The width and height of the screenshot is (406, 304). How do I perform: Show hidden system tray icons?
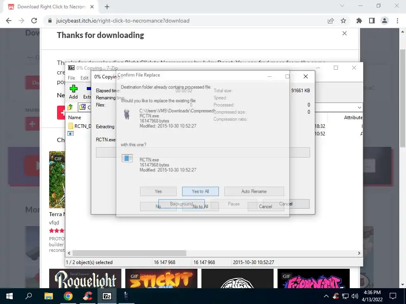point(326,296)
